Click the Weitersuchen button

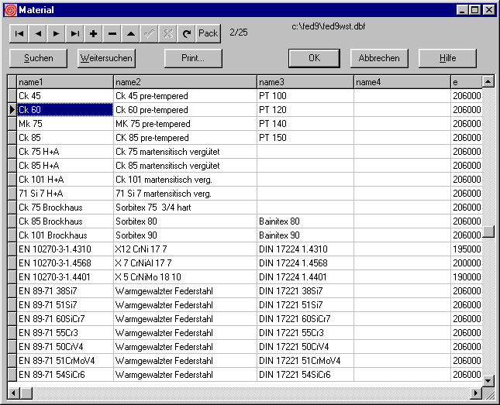point(107,58)
